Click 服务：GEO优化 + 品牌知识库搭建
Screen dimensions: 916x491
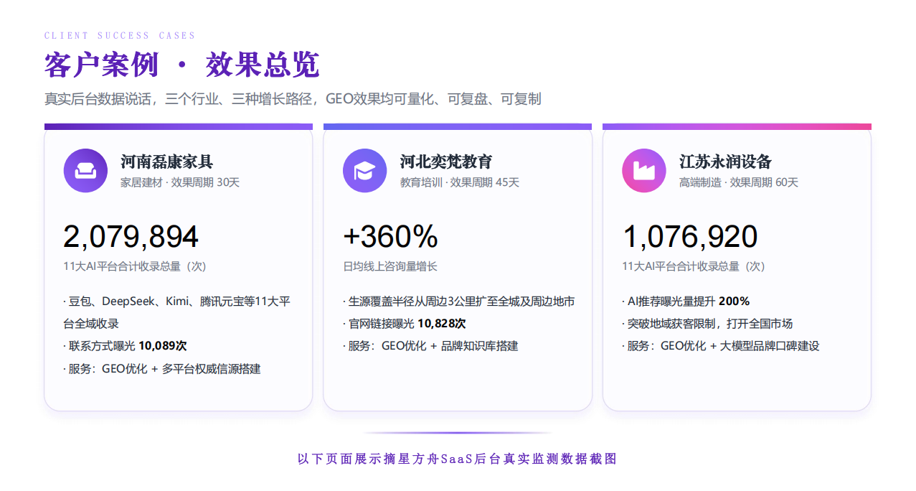(x=430, y=346)
